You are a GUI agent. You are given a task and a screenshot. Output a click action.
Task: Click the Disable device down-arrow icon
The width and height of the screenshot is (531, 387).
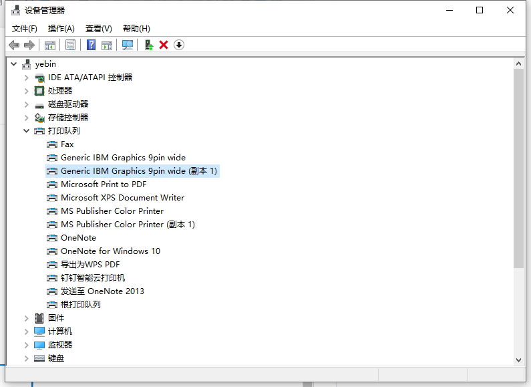pos(179,45)
